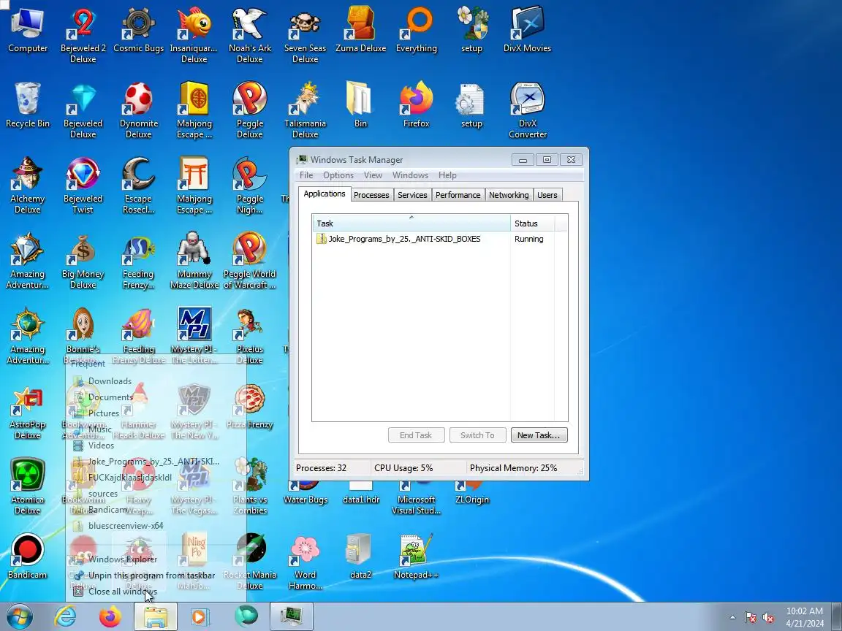Launch the Insaniquarium Deluxe shortcut
Screen dimensions: 842x631
[194, 35]
